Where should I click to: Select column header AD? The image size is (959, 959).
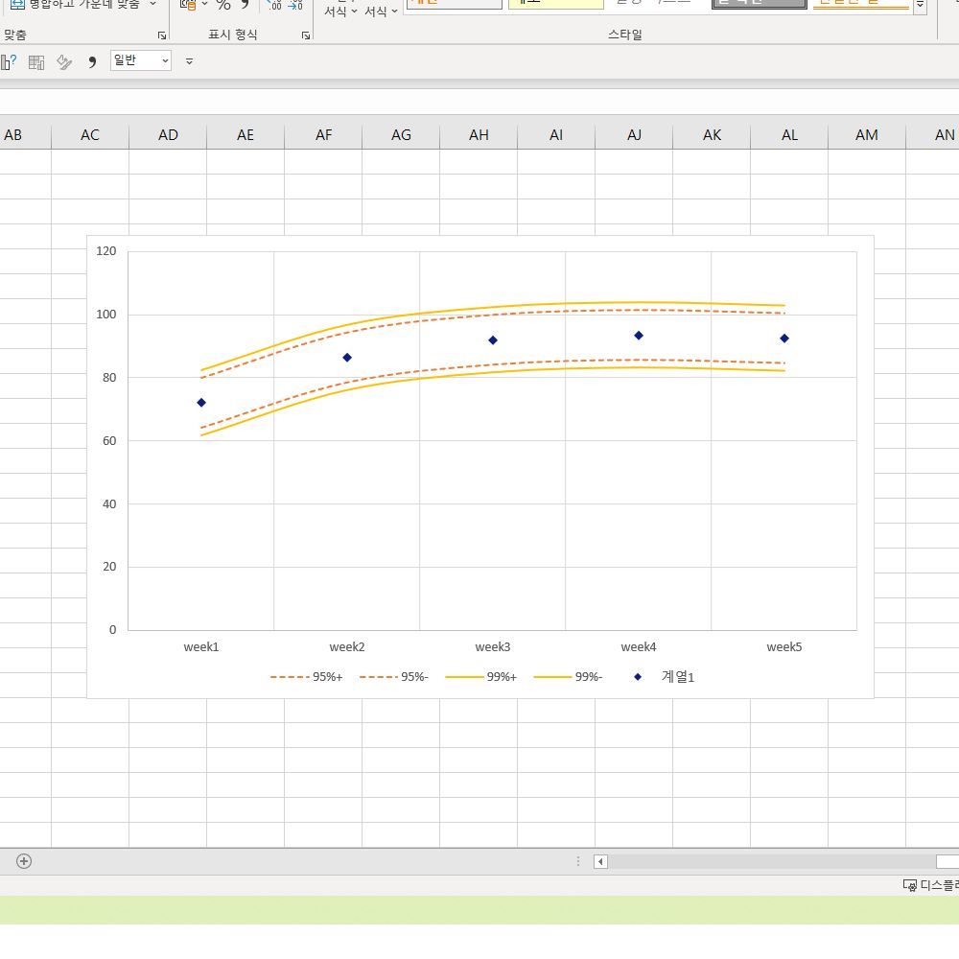(x=168, y=135)
